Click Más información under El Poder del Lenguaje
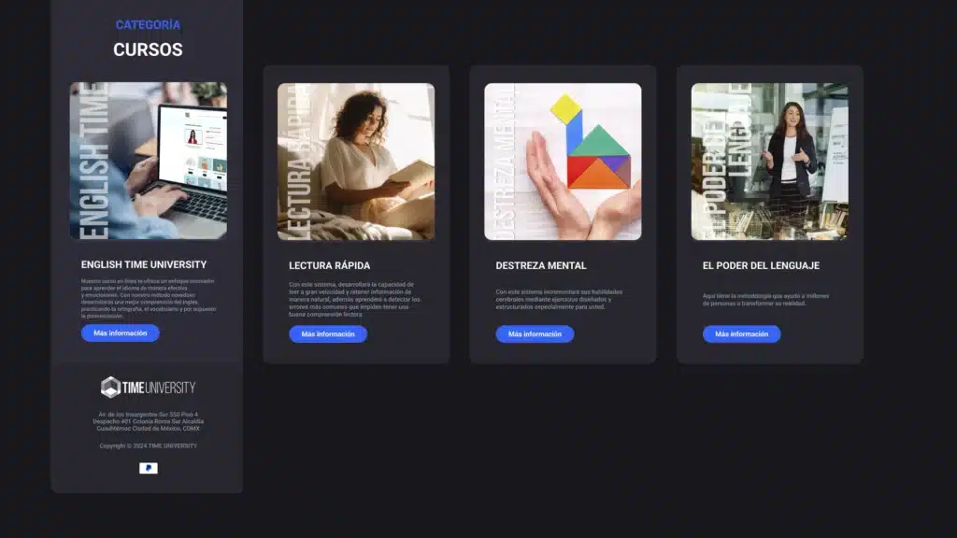The image size is (957, 538). click(x=741, y=333)
